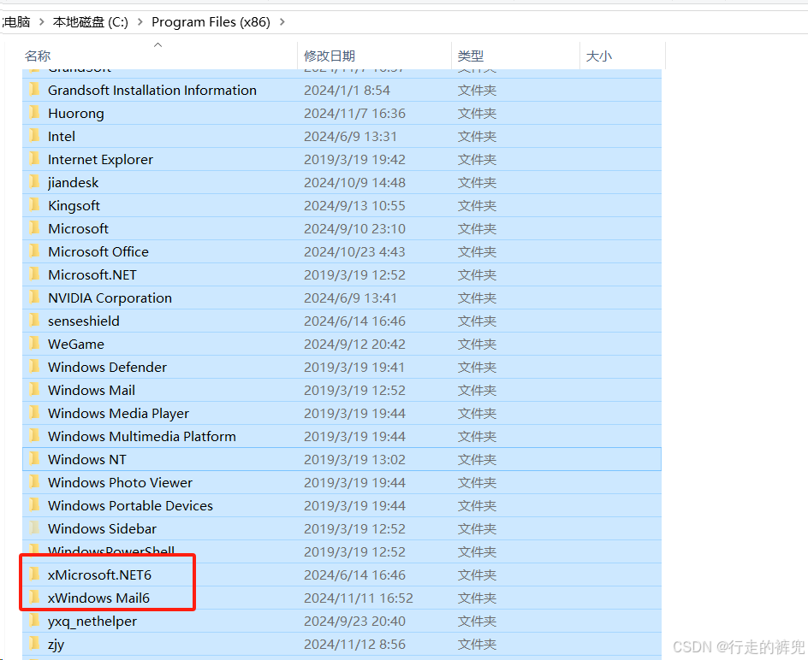This screenshot has width=808, height=660.
Task: Click the folder icon beside the plain Windows Mail entry
Action: pos(34,389)
